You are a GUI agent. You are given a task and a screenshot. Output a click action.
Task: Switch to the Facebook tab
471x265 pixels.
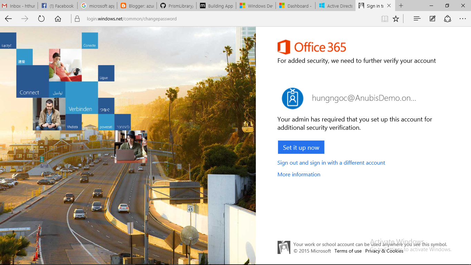58,6
